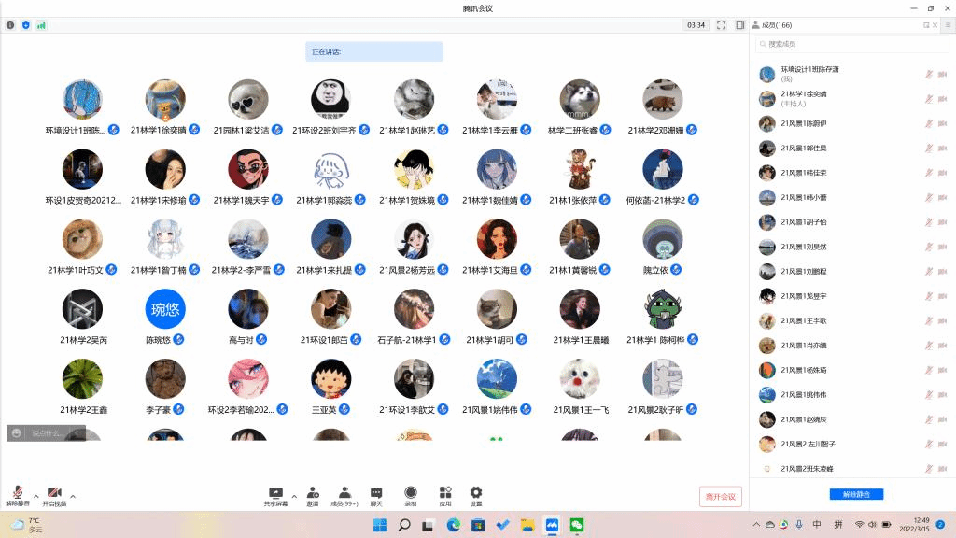
Task: Click the 离开会议 leave meeting button
Action: pos(721,496)
